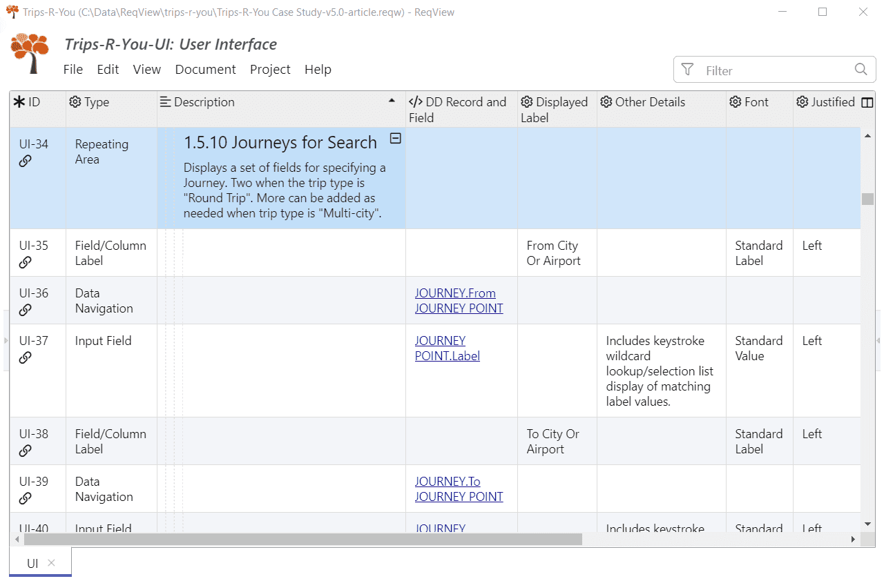The width and height of the screenshot is (884, 581).
Task: Click the gear icon on Font column
Action: (736, 102)
